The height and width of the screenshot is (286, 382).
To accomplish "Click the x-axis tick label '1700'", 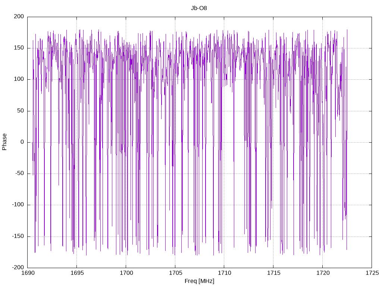I will pyautogui.click(x=126, y=273).
